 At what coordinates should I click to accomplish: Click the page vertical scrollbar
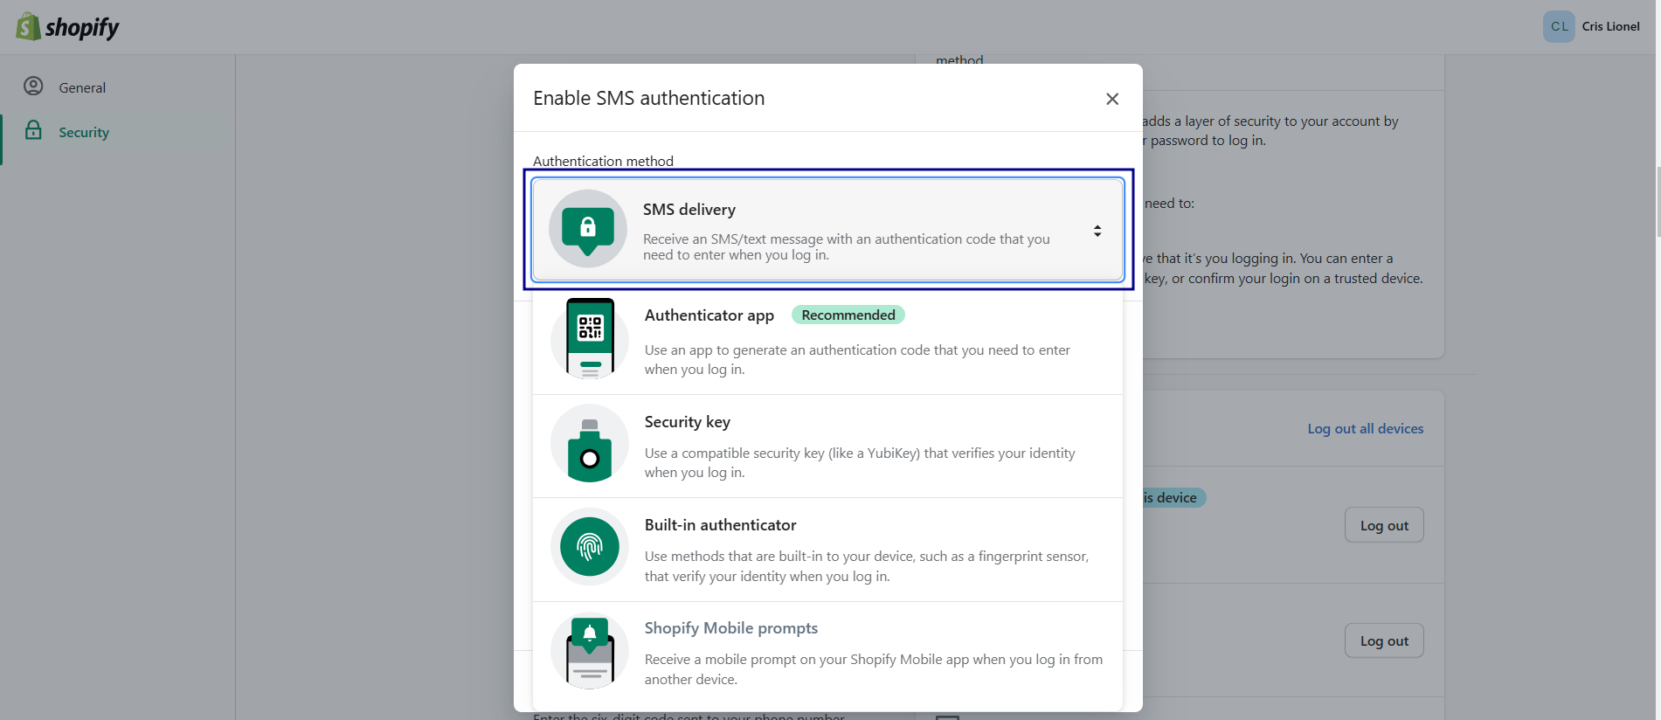(1658, 201)
